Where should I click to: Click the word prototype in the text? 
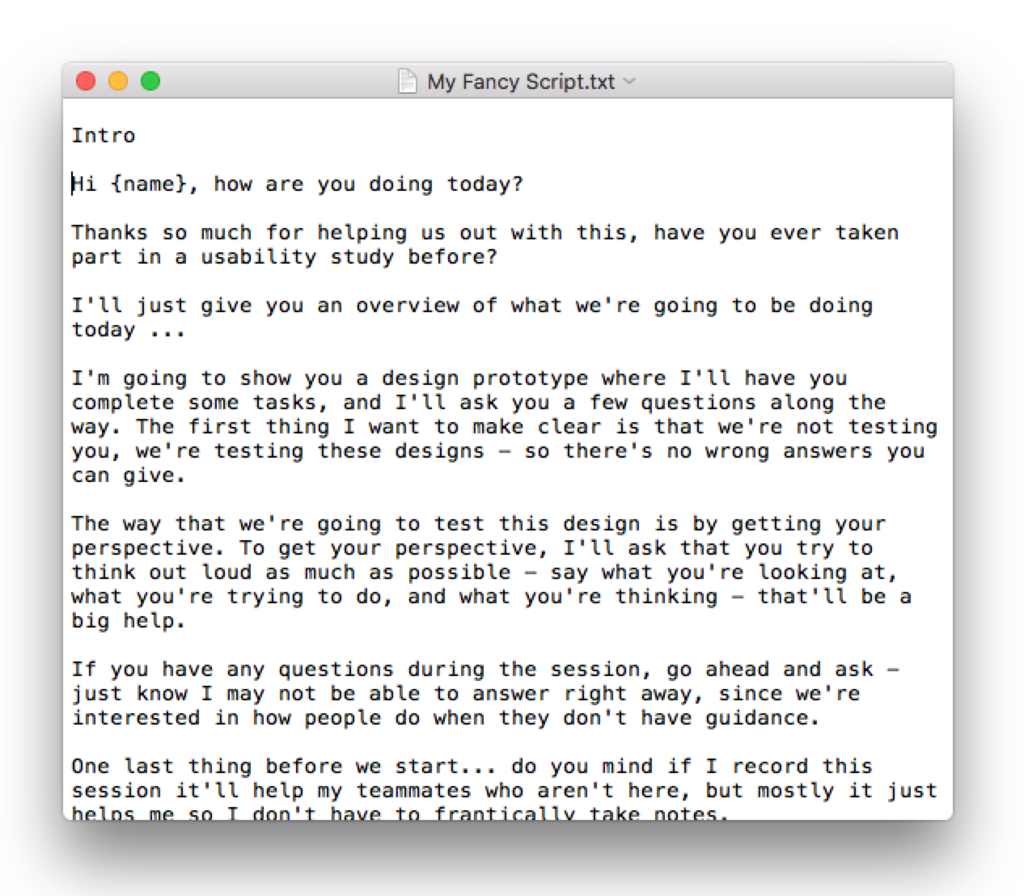click(x=531, y=378)
